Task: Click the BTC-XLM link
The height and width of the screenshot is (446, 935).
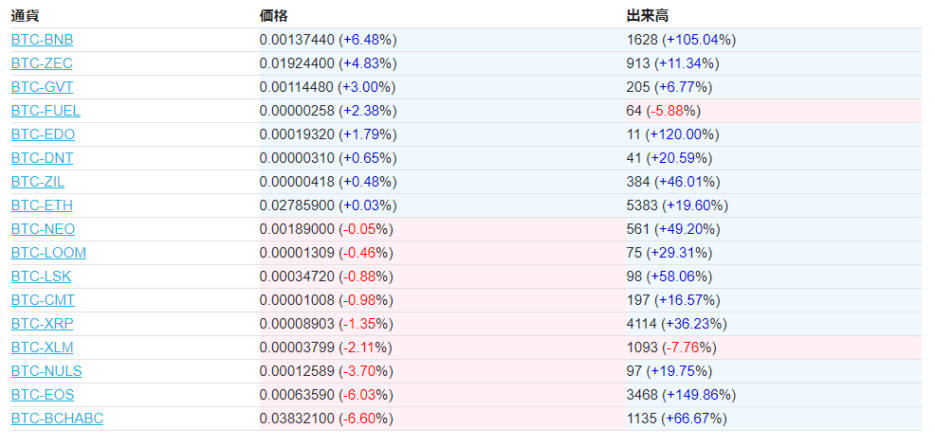Action: (42, 348)
